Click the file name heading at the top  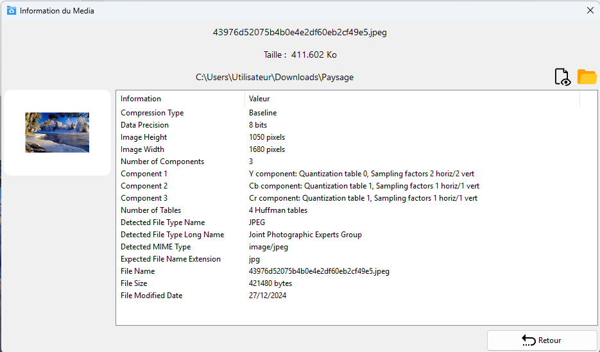(300, 32)
